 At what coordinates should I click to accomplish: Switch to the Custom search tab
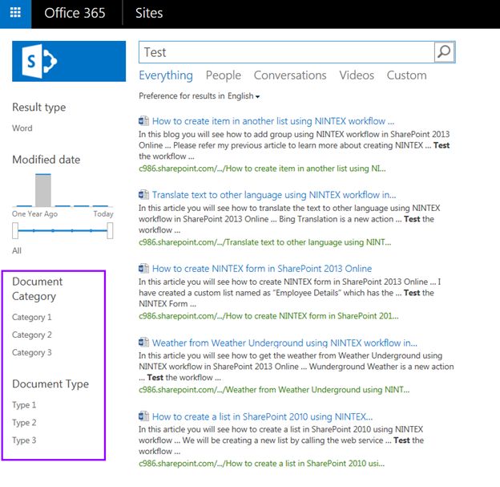[x=406, y=75]
